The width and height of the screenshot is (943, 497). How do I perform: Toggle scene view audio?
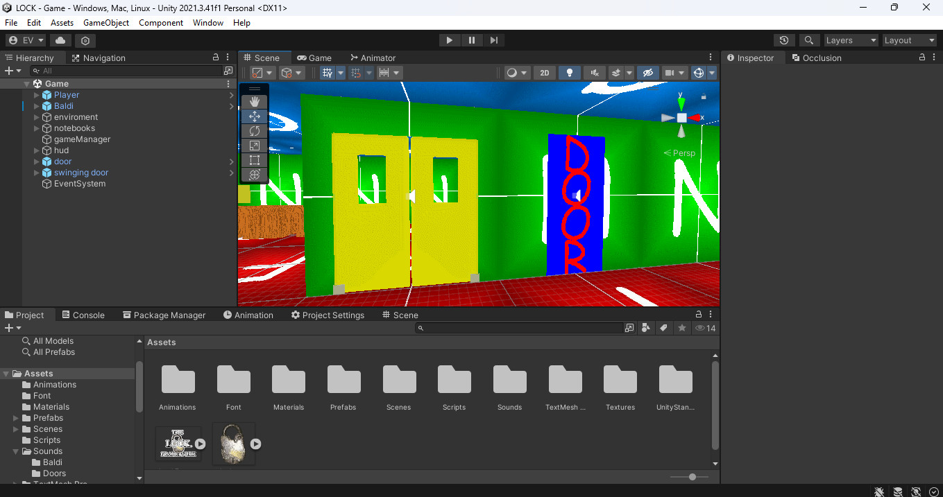pos(594,72)
